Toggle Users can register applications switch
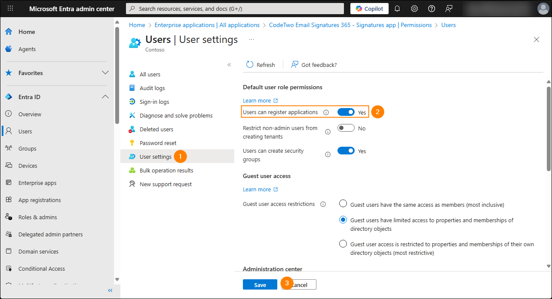The width and height of the screenshot is (552, 299). (346, 112)
